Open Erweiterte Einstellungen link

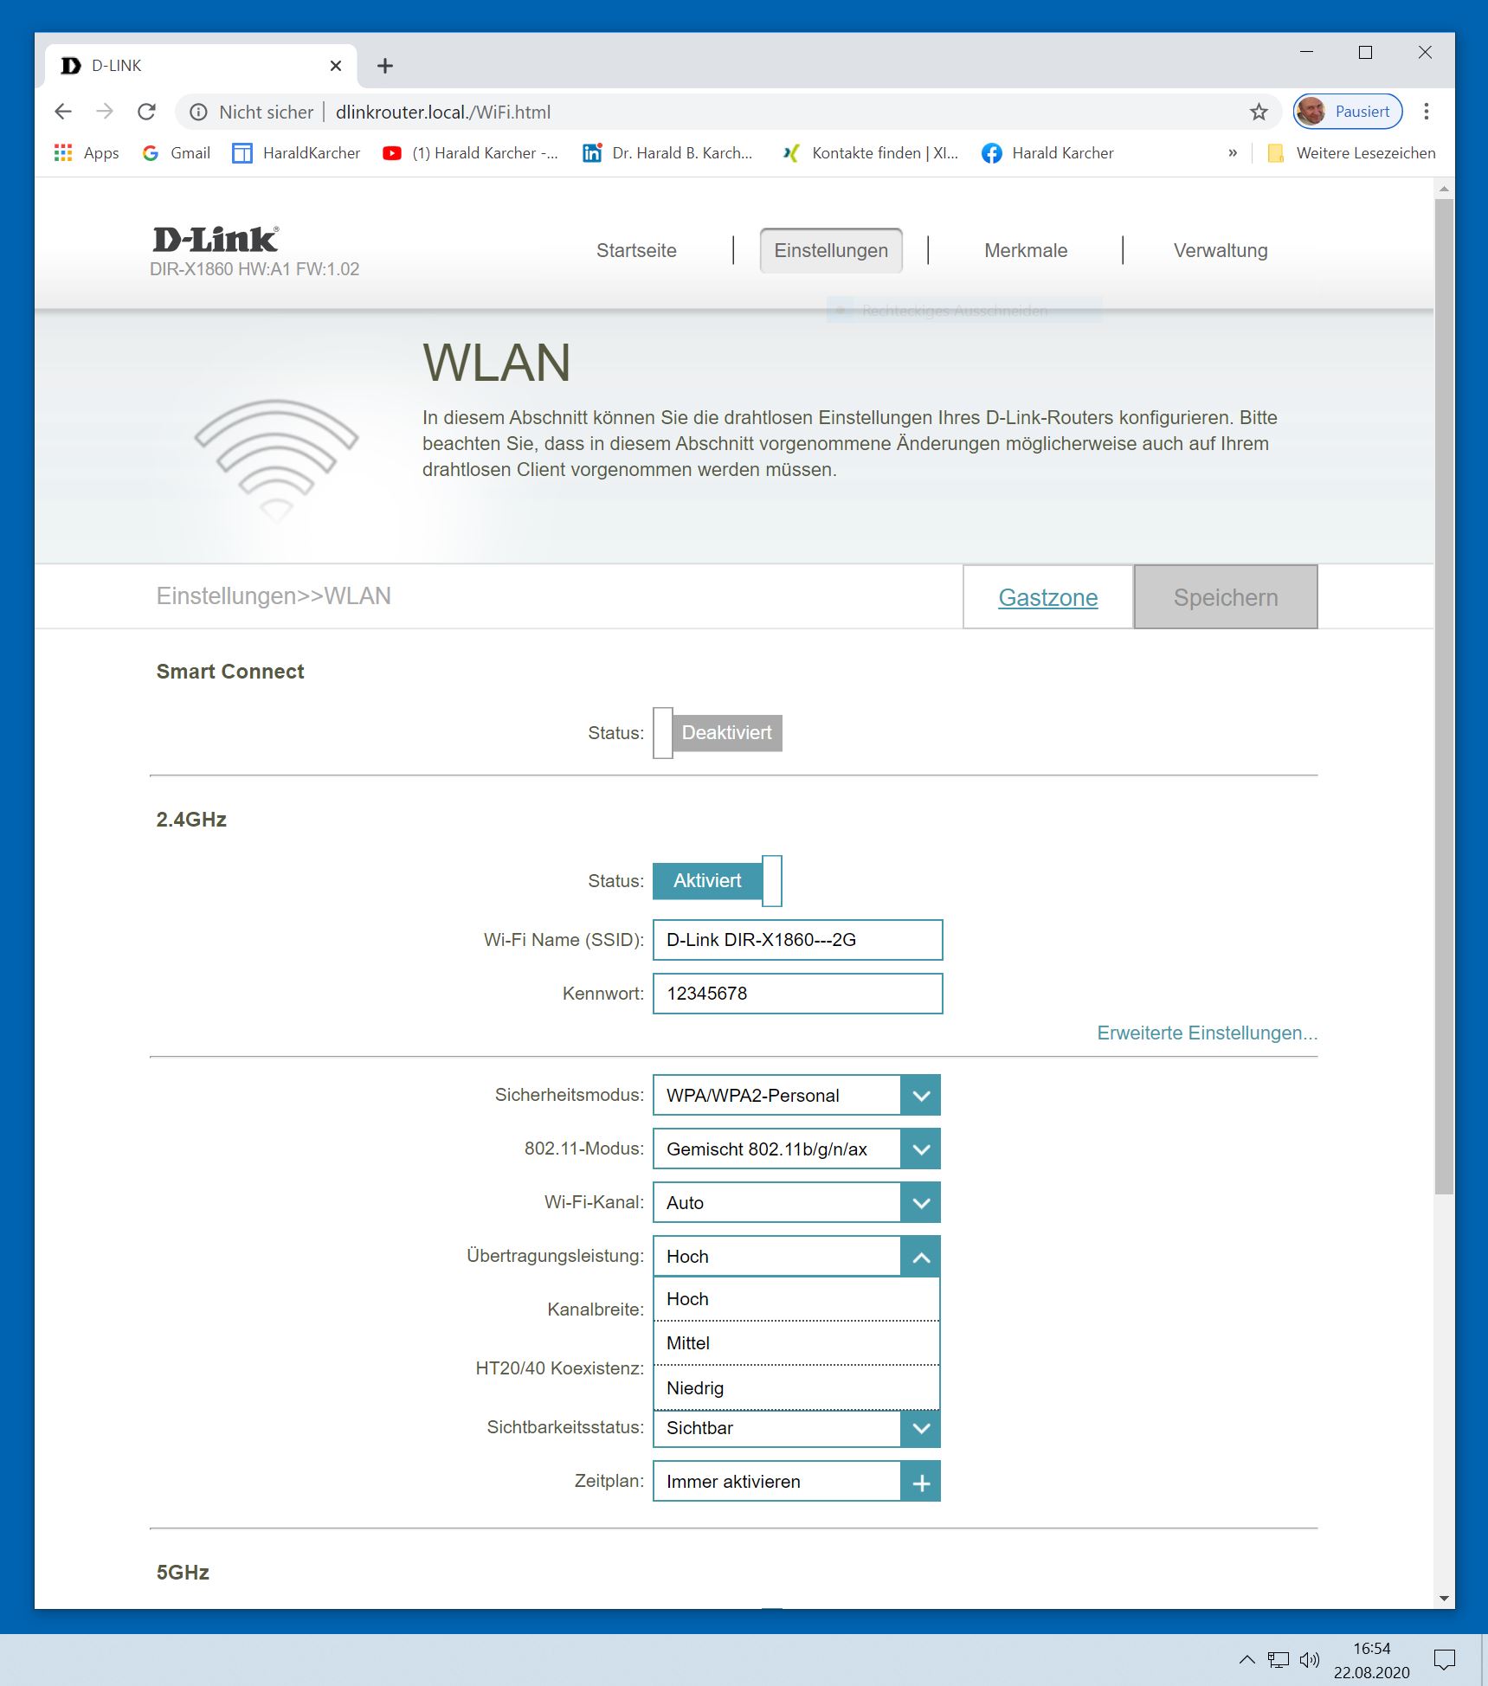1208,1033
